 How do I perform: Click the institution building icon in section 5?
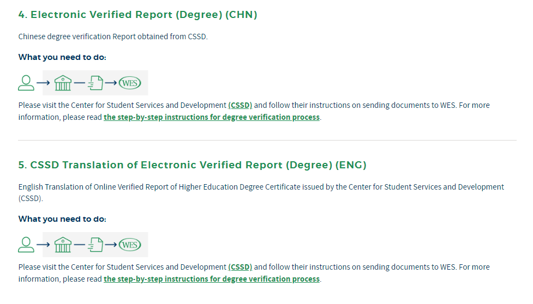pos(63,245)
